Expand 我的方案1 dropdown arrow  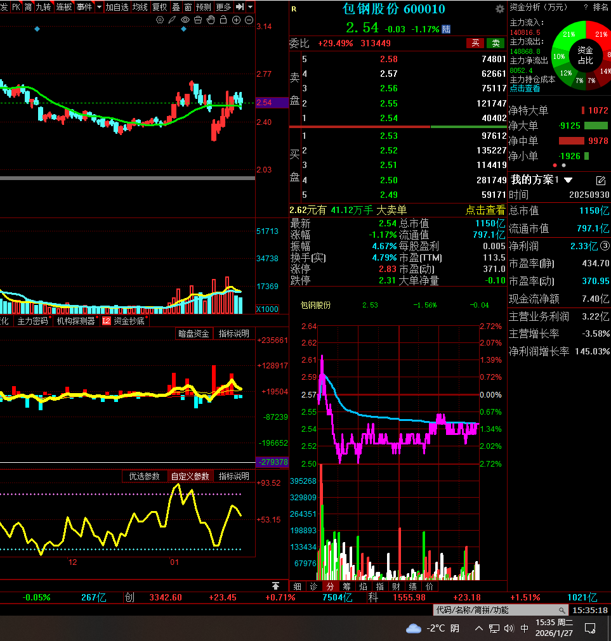click(568, 180)
